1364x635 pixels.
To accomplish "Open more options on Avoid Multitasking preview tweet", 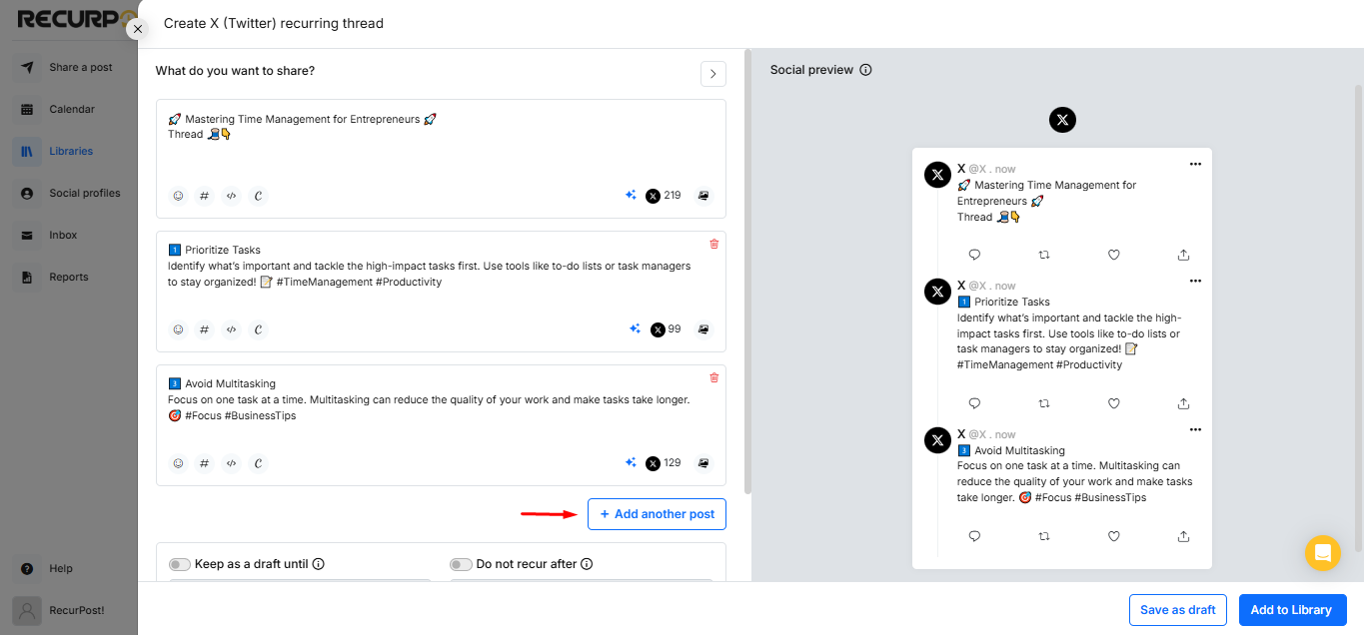I will point(1195,429).
